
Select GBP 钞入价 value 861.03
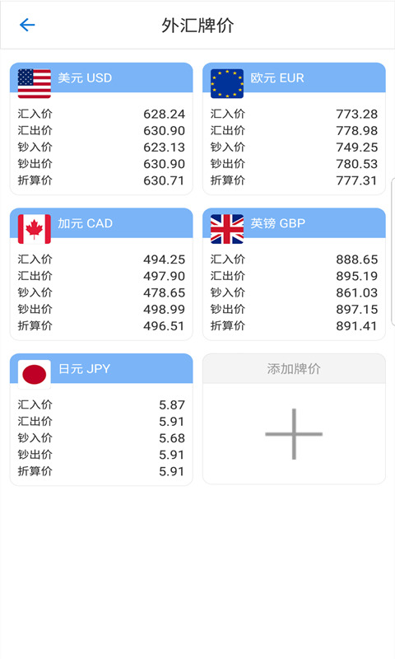pos(357,292)
